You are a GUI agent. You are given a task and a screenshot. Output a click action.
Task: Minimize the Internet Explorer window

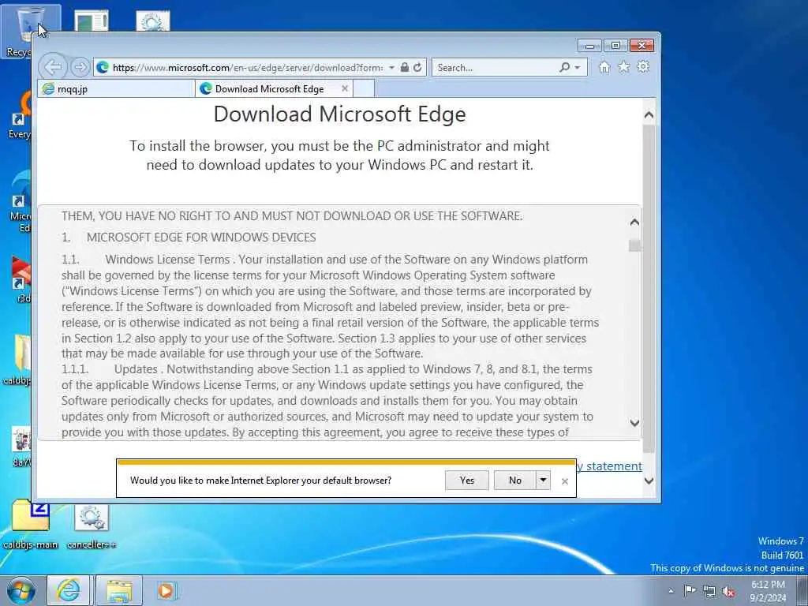(x=589, y=46)
